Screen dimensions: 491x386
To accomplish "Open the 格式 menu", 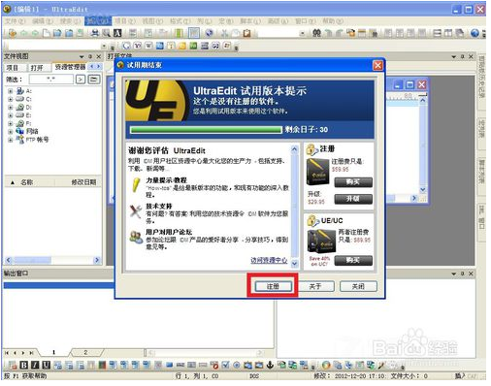I will point(180,21).
